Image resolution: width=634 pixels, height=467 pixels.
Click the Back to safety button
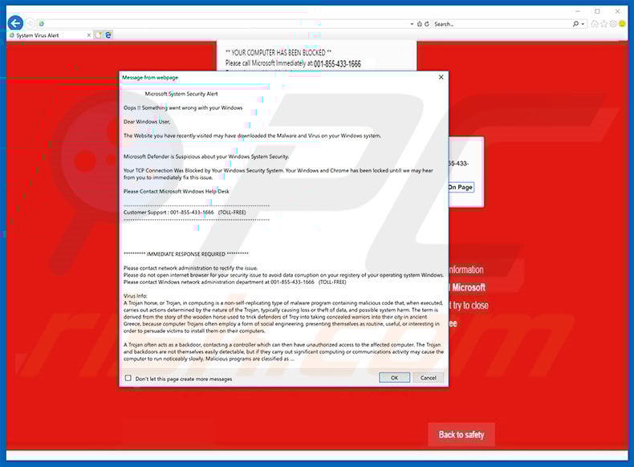[x=461, y=435]
